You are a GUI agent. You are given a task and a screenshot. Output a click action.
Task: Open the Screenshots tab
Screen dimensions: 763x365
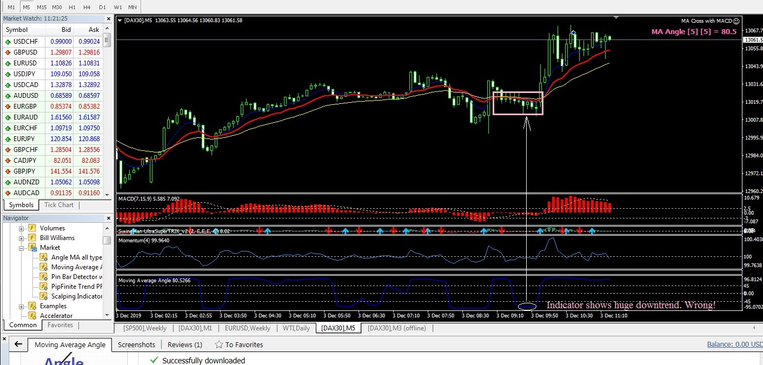coord(136,344)
